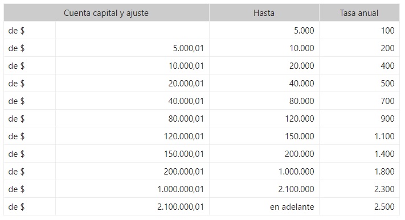Select the 'Hasta' column header
This screenshot has width=405, height=220.
pos(264,13)
